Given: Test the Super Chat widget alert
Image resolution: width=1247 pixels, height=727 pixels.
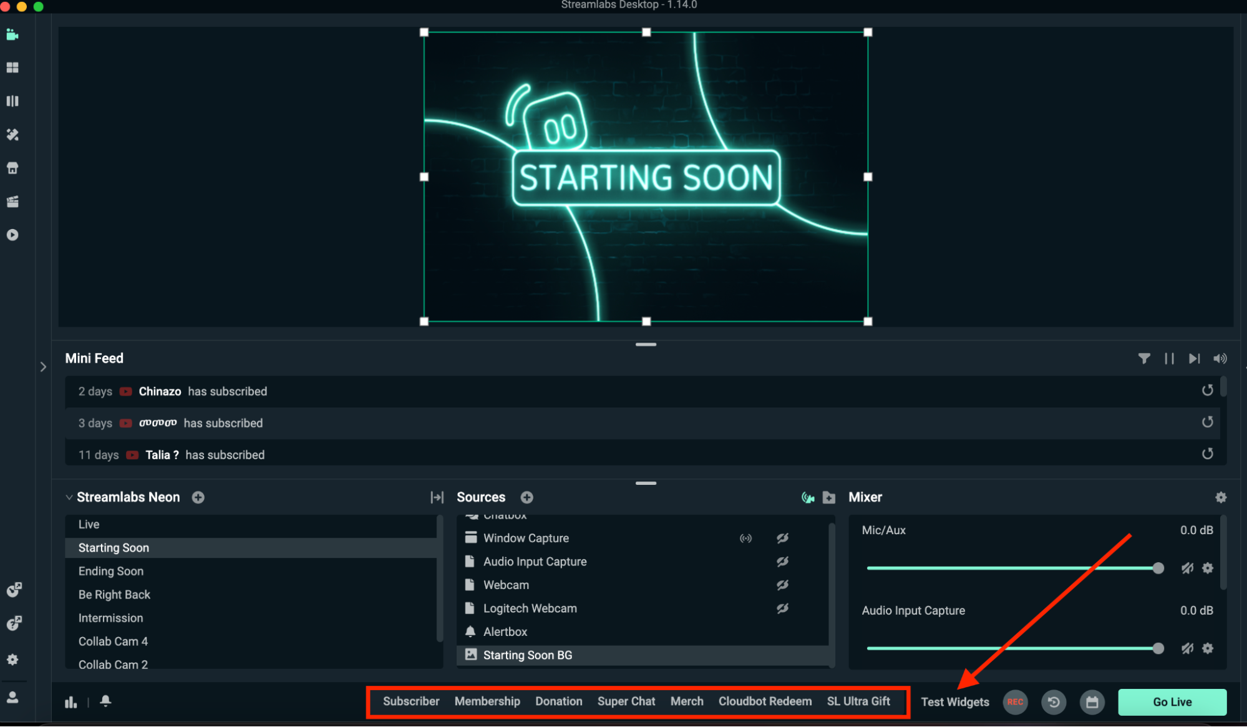Looking at the screenshot, I should tap(626, 701).
